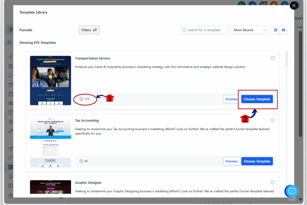Open the Graphic Designer thumbnail
Image resolution: width=307 pixels, height=205 pixels.
[x=50, y=187]
